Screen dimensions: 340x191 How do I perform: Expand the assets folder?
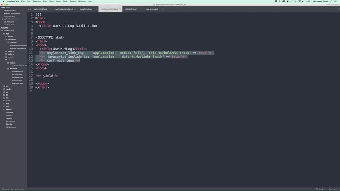pyautogui.click(x=10, y=37)
